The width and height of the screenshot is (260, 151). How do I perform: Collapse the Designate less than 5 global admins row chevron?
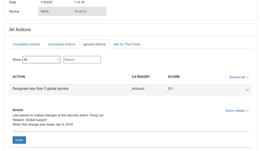247,90
